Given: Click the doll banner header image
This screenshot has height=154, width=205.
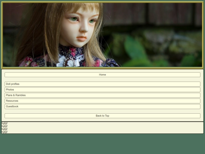Looking at the screenshot, I should click(102, 35).
